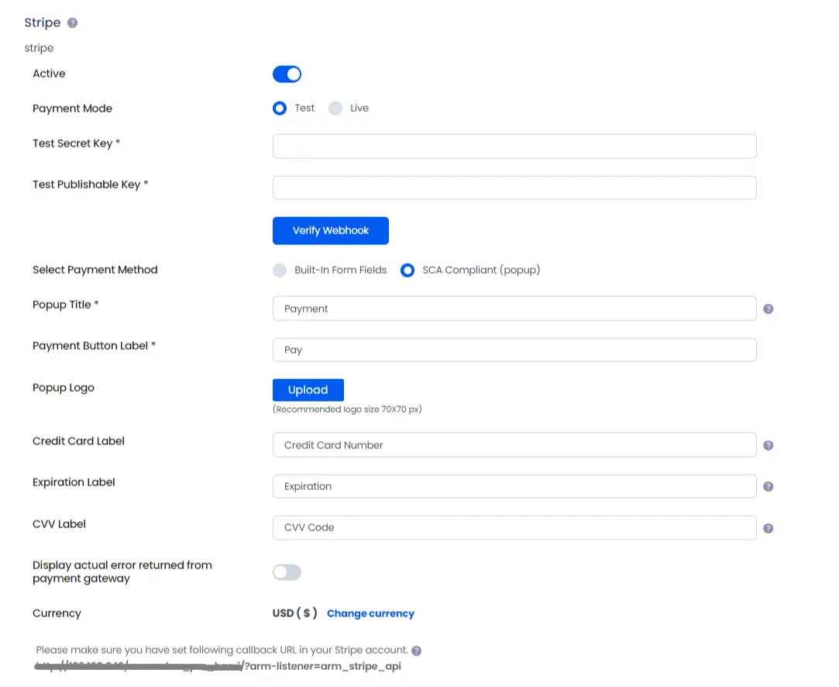This screenshot has height=687, width=839.
Task: Focus the Test Publishable Key input
Action: tap(514, 188)
